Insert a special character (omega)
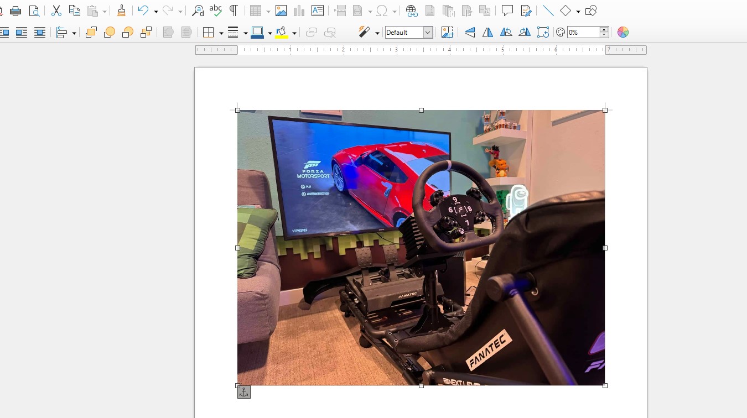747x418 pixels. [x=382, y=11]
